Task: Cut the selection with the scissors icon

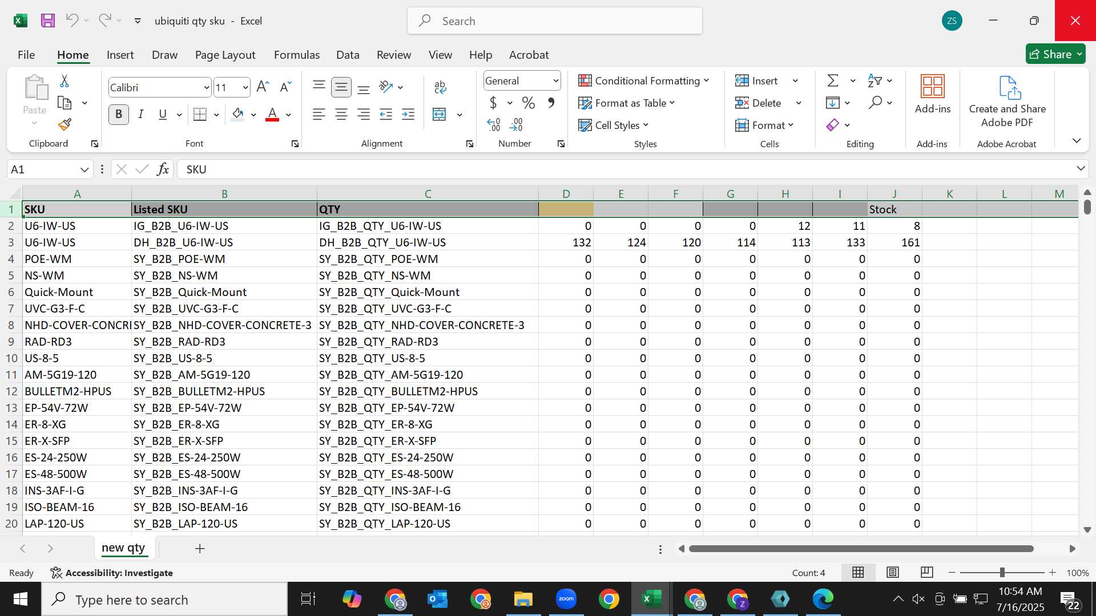Action: pyautogui.click(x=65, y=82)
